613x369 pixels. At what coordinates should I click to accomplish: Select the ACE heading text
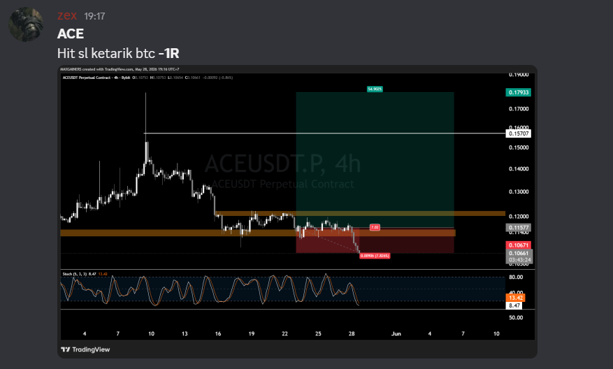(x=71, y=34)
